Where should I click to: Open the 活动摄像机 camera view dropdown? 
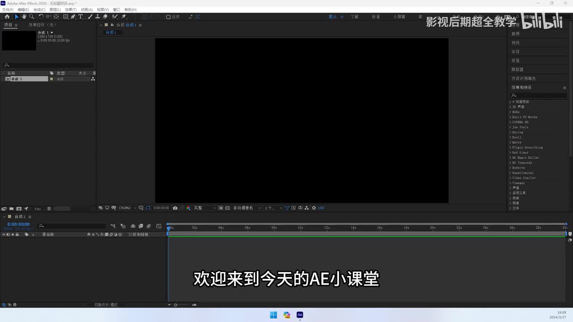(x=247, y=208)
